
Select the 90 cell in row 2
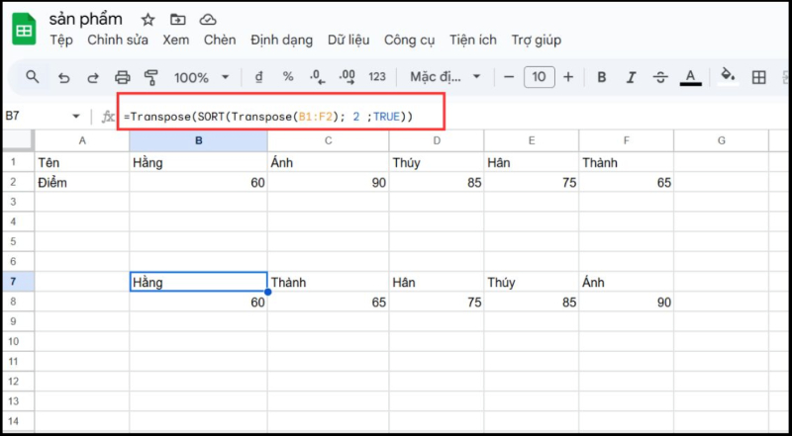[x=329, y=182]
